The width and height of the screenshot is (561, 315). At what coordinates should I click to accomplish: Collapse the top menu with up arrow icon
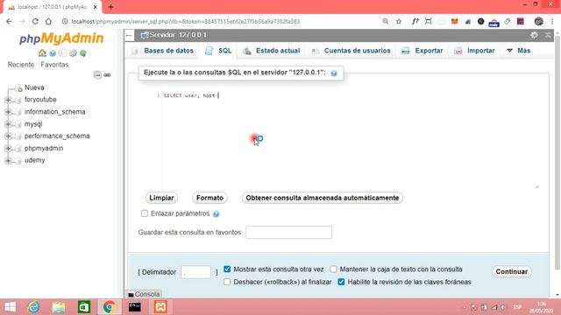coord(547,35)
